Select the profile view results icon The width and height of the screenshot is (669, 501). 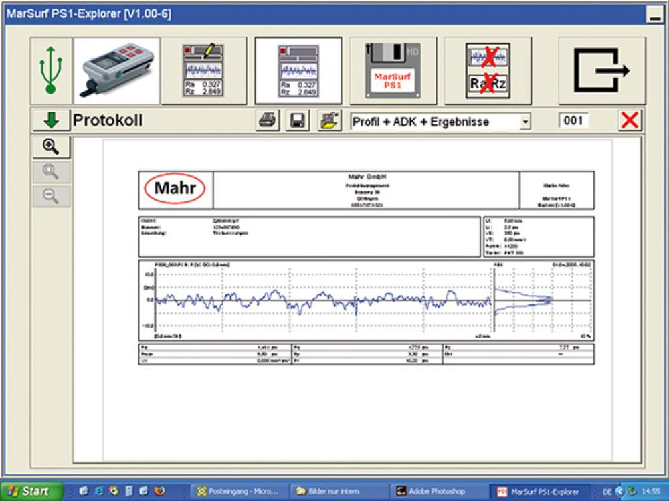click(x=298, y=71)
